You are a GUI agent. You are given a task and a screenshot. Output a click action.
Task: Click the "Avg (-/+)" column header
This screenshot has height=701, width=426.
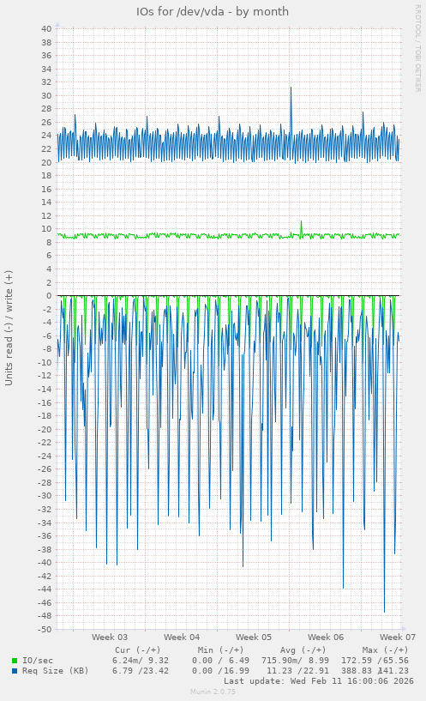pyautogui.click(x=303, y=650)
